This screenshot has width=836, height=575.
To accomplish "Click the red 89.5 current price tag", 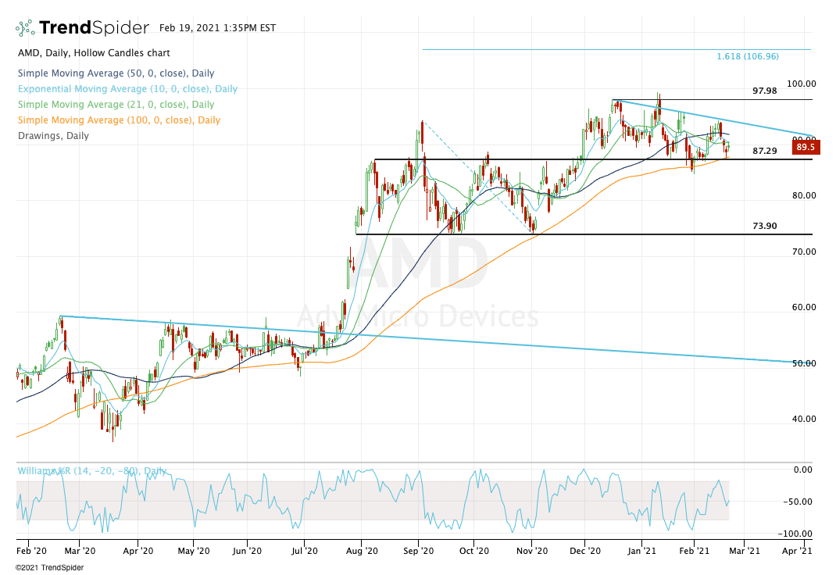I will click(x=804, y=147).
